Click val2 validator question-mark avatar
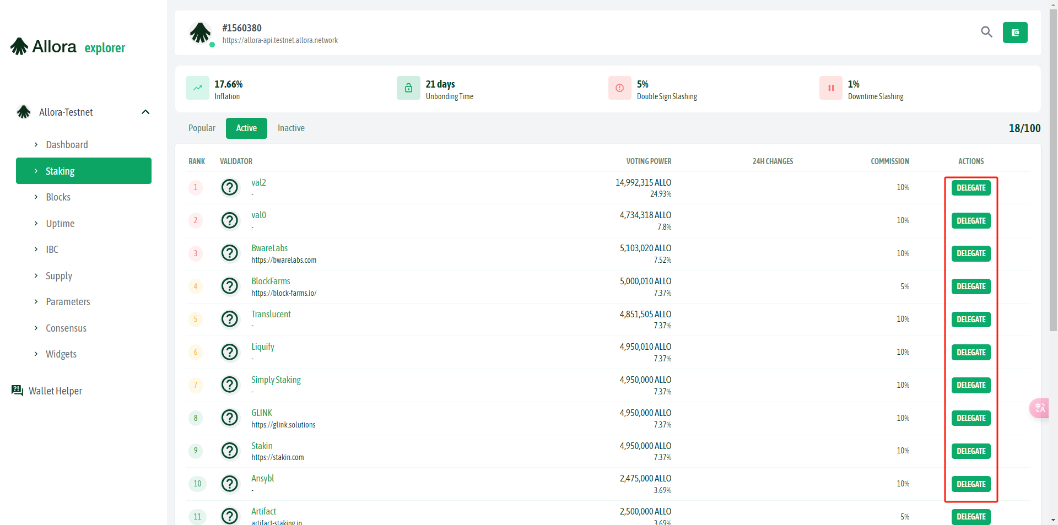The width and height of the screenshot is (1058, 525). coord(230,187)
